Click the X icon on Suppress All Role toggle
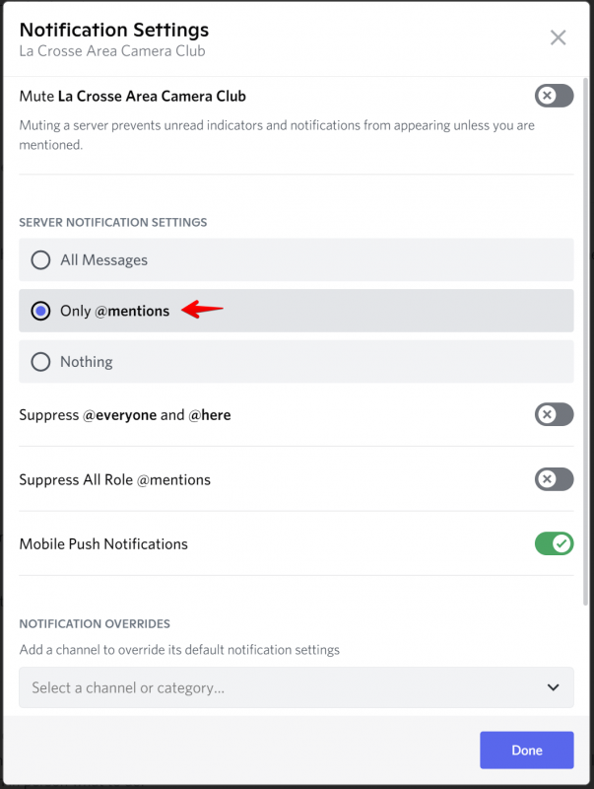 point(548,479)
